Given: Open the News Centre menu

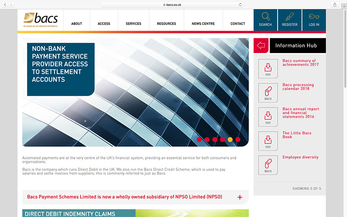Looking at the screenshot, I should (x=203, y=24).
